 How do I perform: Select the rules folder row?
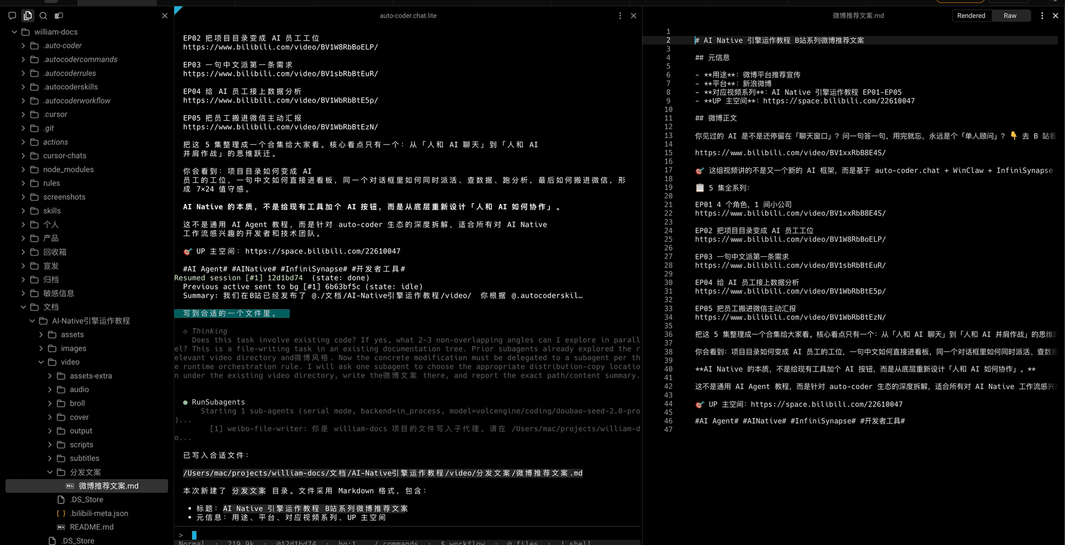[87, 183]
